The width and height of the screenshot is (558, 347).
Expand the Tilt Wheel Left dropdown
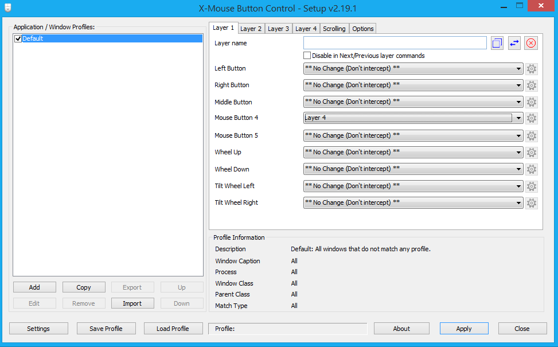pos(413,186)
